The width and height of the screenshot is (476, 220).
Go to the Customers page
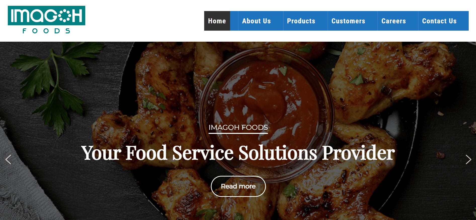click(348, 21)
